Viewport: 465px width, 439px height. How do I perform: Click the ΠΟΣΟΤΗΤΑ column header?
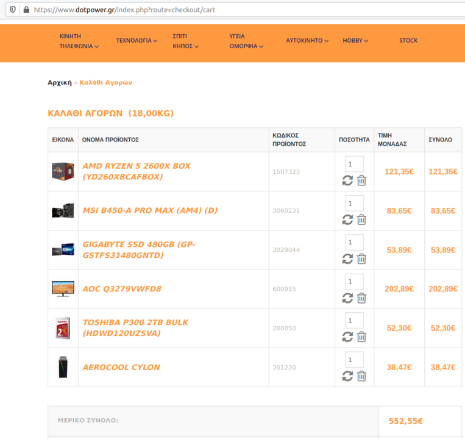pyautogui.click(x=354, y=140)
